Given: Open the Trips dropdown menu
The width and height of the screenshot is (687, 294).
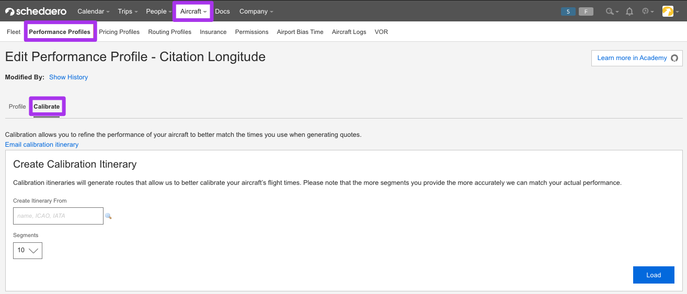Looking at the screenshot, I should click(128, 11).
